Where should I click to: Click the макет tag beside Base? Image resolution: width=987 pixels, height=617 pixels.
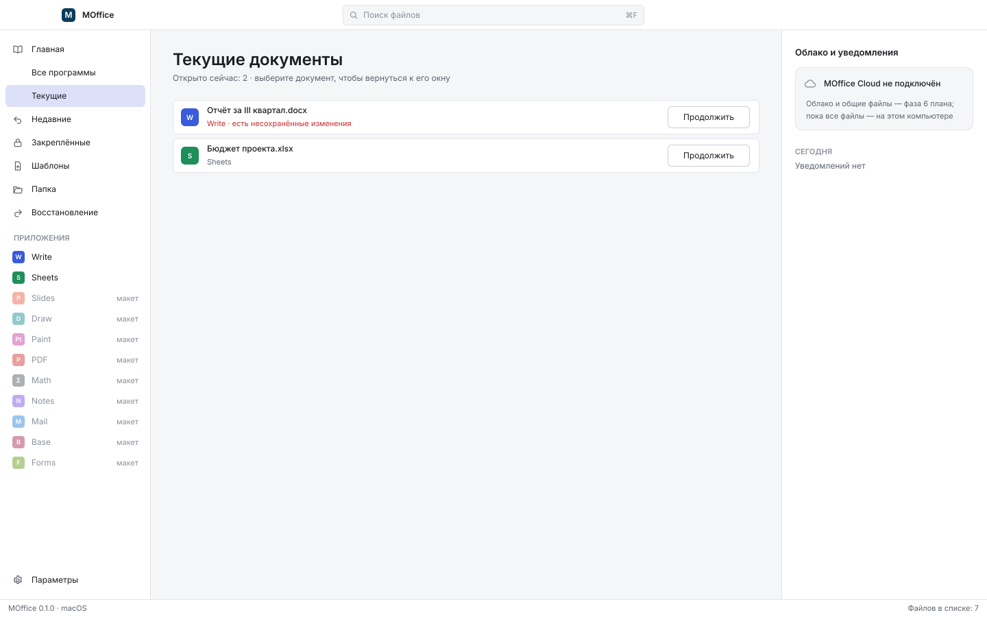coord(127,442)
